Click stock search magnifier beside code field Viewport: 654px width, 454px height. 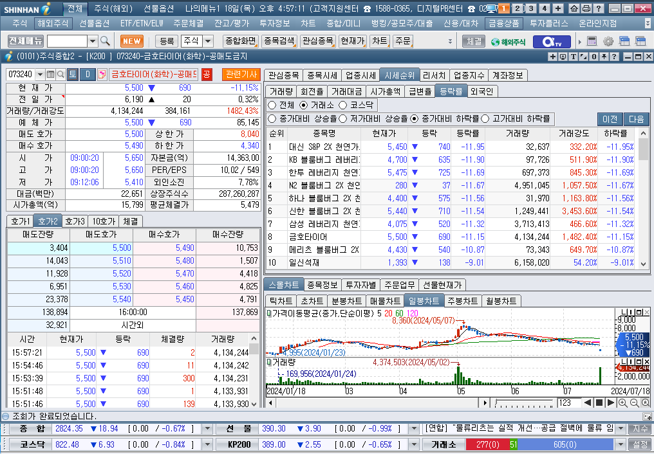click(61, 75)
